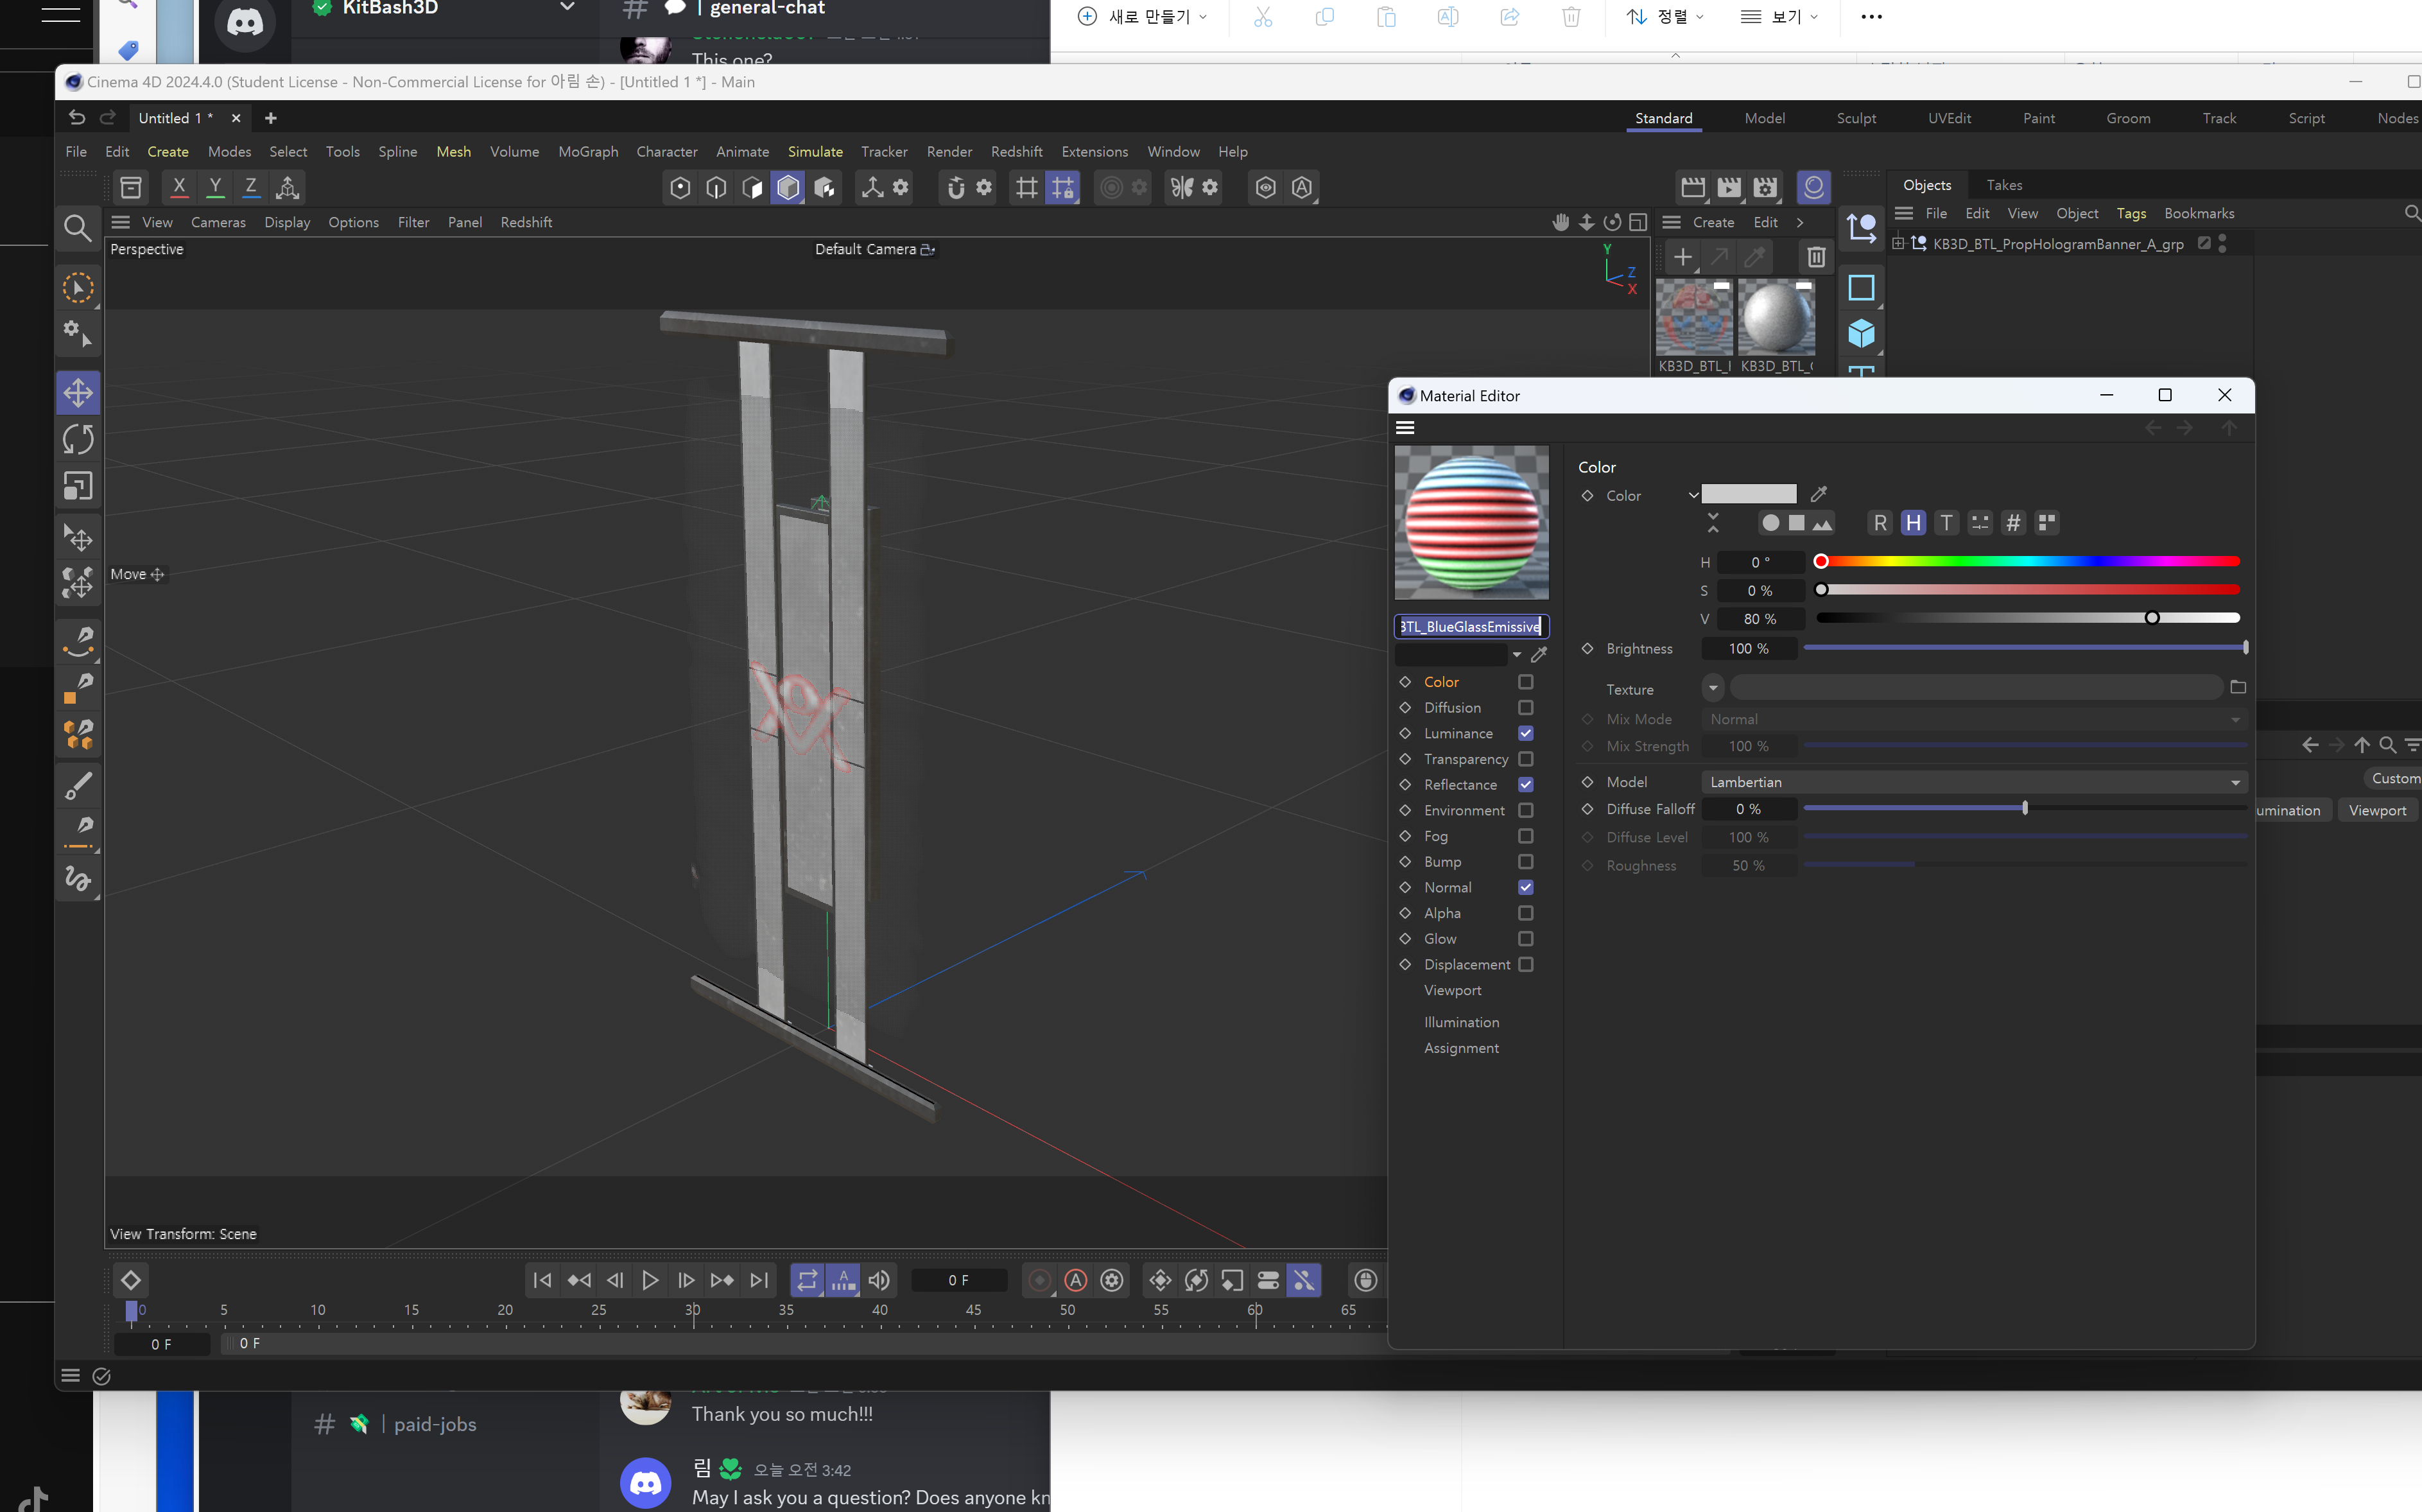The width and height of the screenshot is (2422, 1512).
Task: Select the Move tool in left toolbar
Action: tap(78, 393)
